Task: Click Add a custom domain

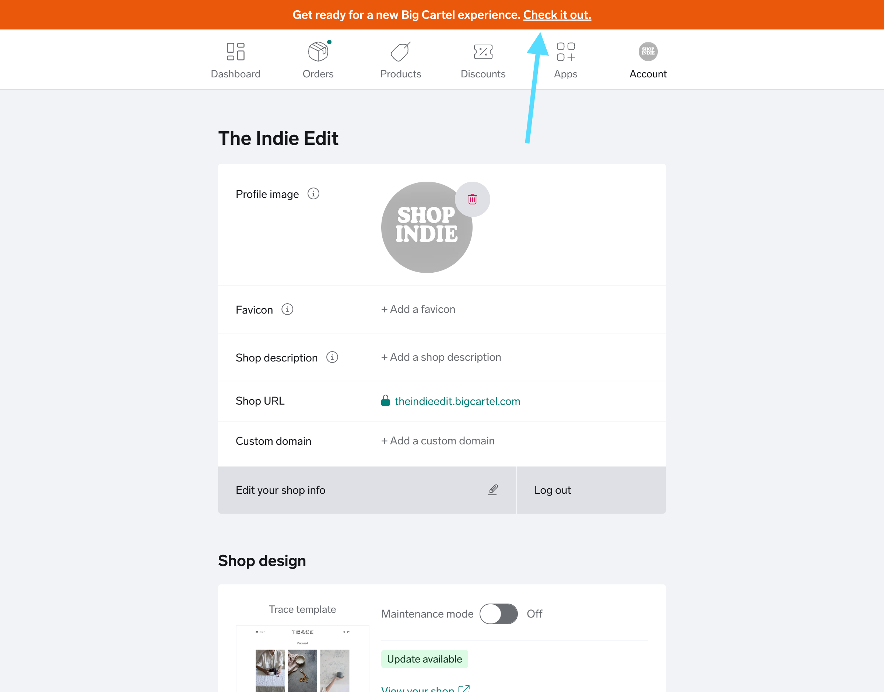Action: (438, 441)
